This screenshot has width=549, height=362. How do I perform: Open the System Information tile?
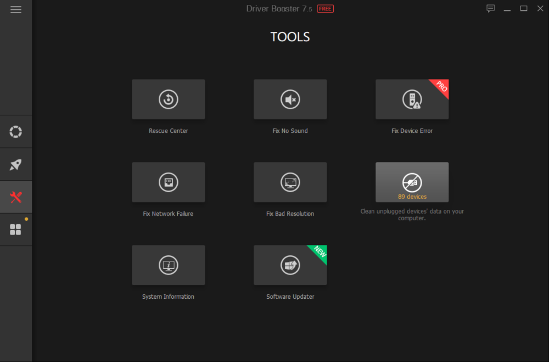pos(169,265)
